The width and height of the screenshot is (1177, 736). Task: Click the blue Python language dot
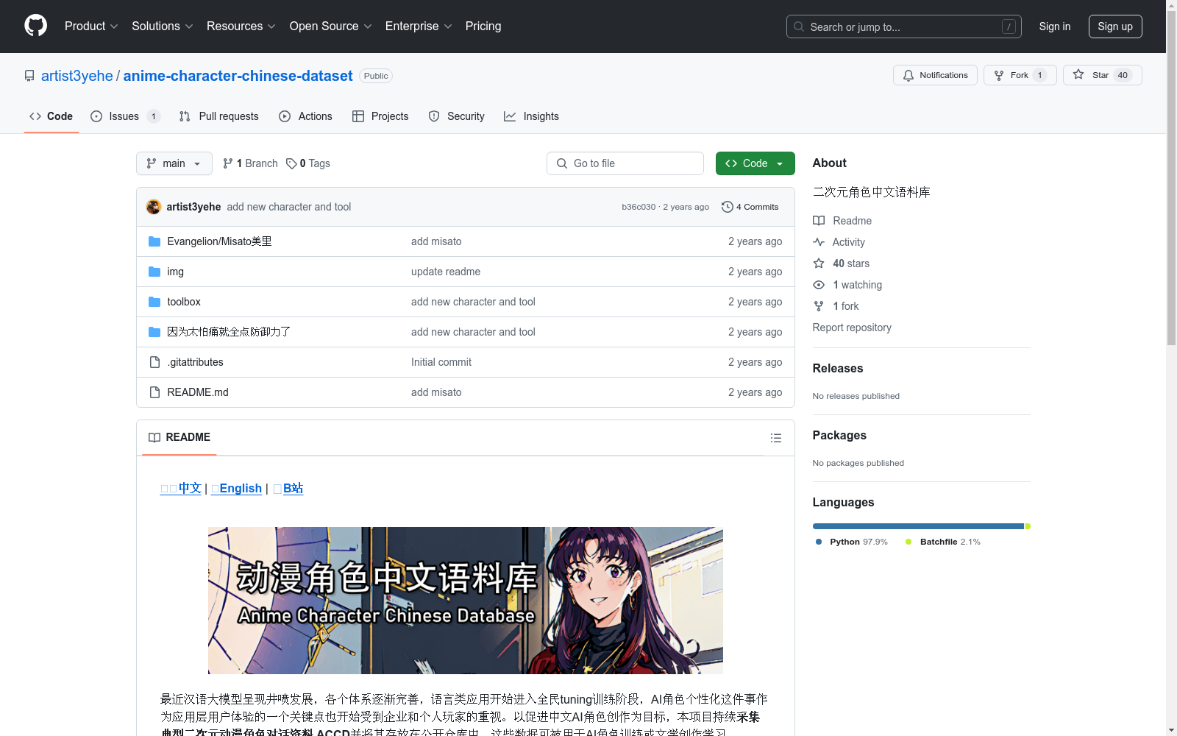tap(819, 542)
